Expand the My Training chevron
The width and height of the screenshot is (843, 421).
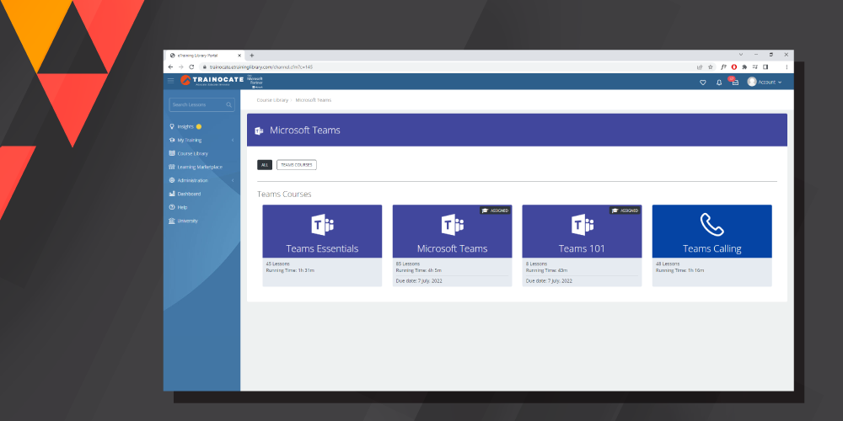click(x=233, y=140)
